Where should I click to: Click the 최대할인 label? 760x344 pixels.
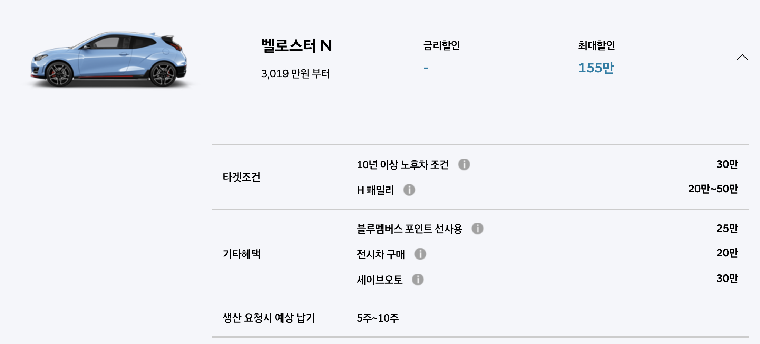pyautogui.click(x=596, y=45)
